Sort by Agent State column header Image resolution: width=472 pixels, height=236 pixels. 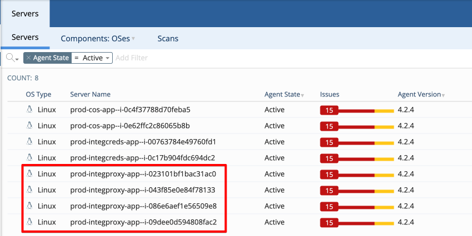(x=284, y=94)
